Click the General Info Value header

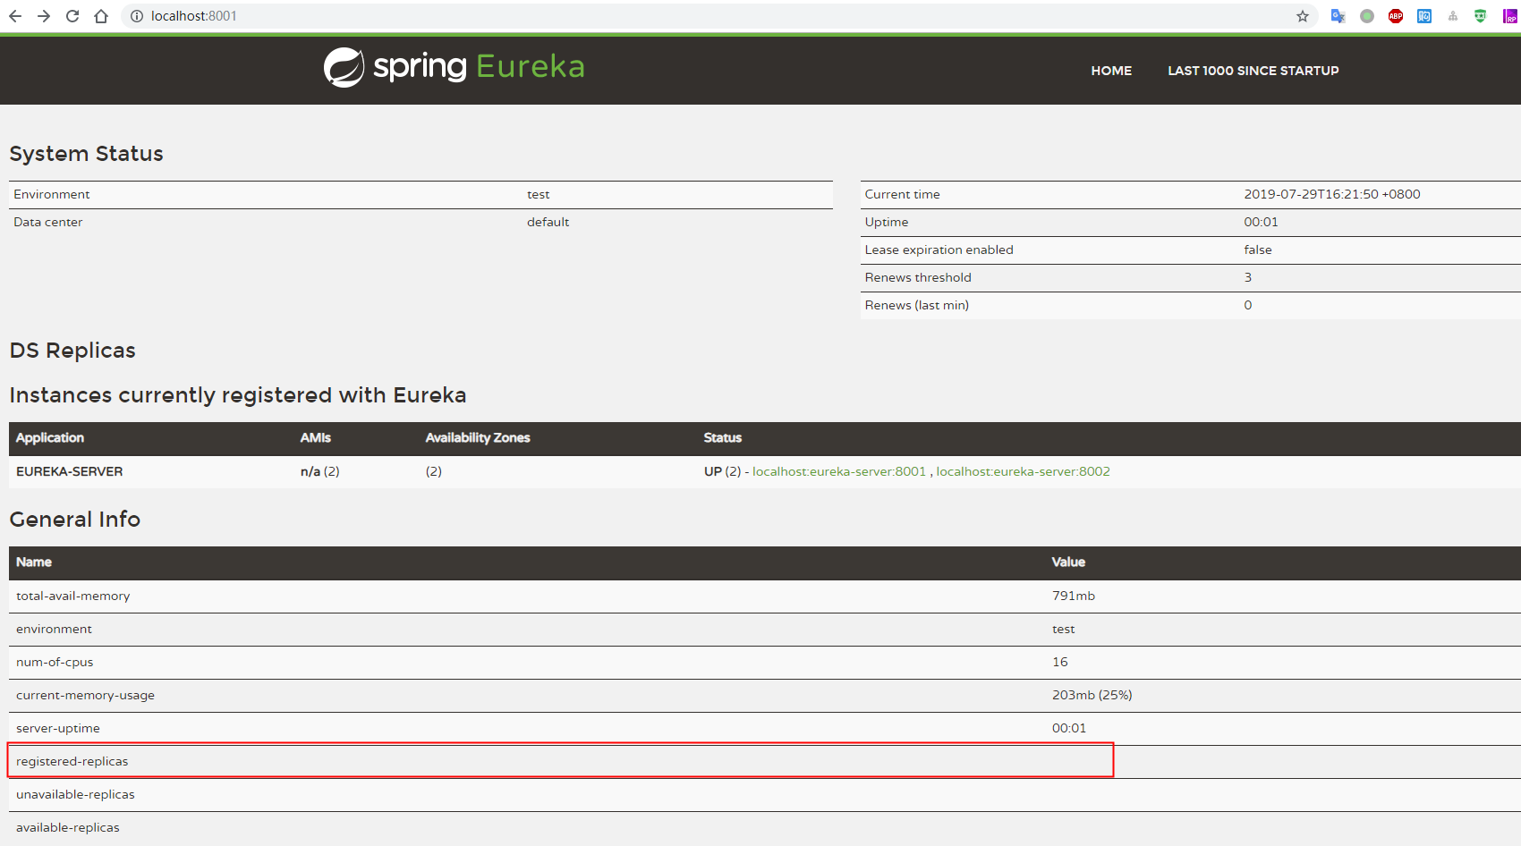[1068, 562]
